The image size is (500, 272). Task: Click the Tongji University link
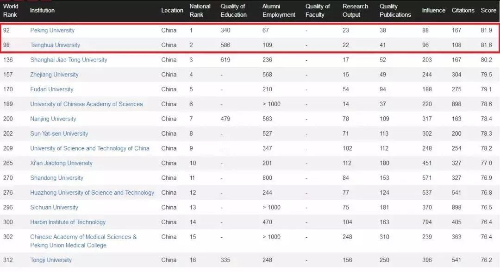pos(51,260)
